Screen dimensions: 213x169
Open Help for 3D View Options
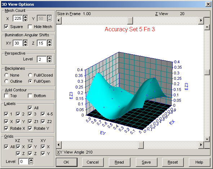[199, 162]
